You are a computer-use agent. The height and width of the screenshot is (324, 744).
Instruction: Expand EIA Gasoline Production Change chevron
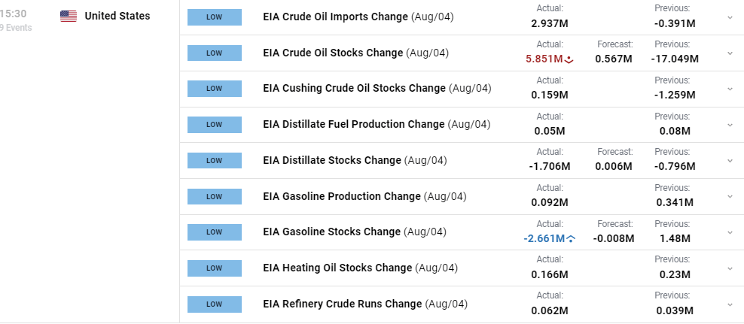click(730, 196)
